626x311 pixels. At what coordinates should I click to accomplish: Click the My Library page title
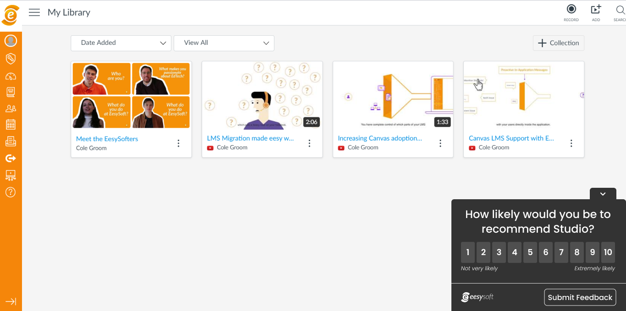[69, 12]
